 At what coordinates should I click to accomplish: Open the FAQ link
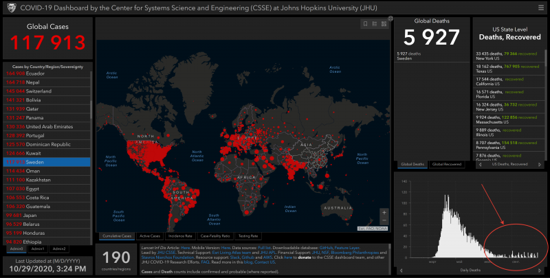pyautogui.click(x=205, y=262)
